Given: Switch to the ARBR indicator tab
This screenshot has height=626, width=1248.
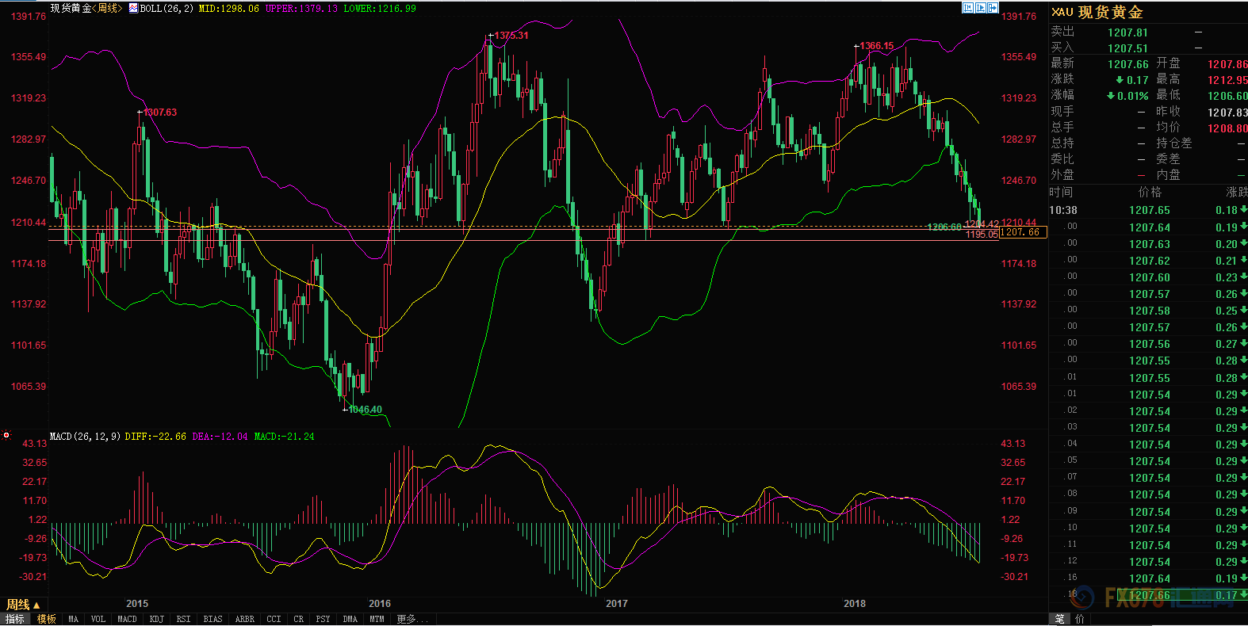Looking at the screenshot, I should (x=245, y=619).
